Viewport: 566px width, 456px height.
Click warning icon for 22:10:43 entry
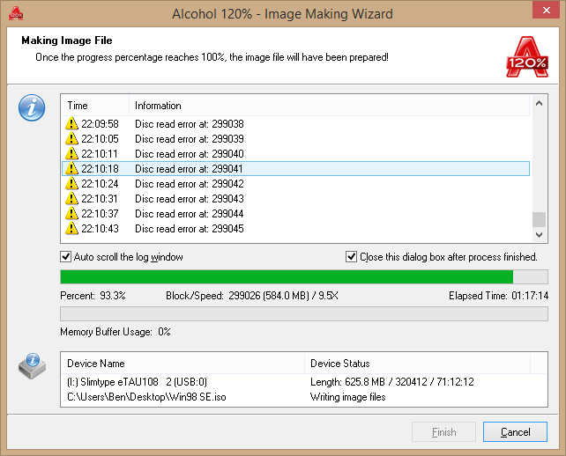pos(71,228)
